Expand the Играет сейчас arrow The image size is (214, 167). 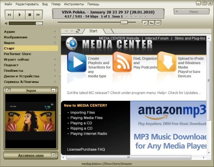[x=55, y=59]
